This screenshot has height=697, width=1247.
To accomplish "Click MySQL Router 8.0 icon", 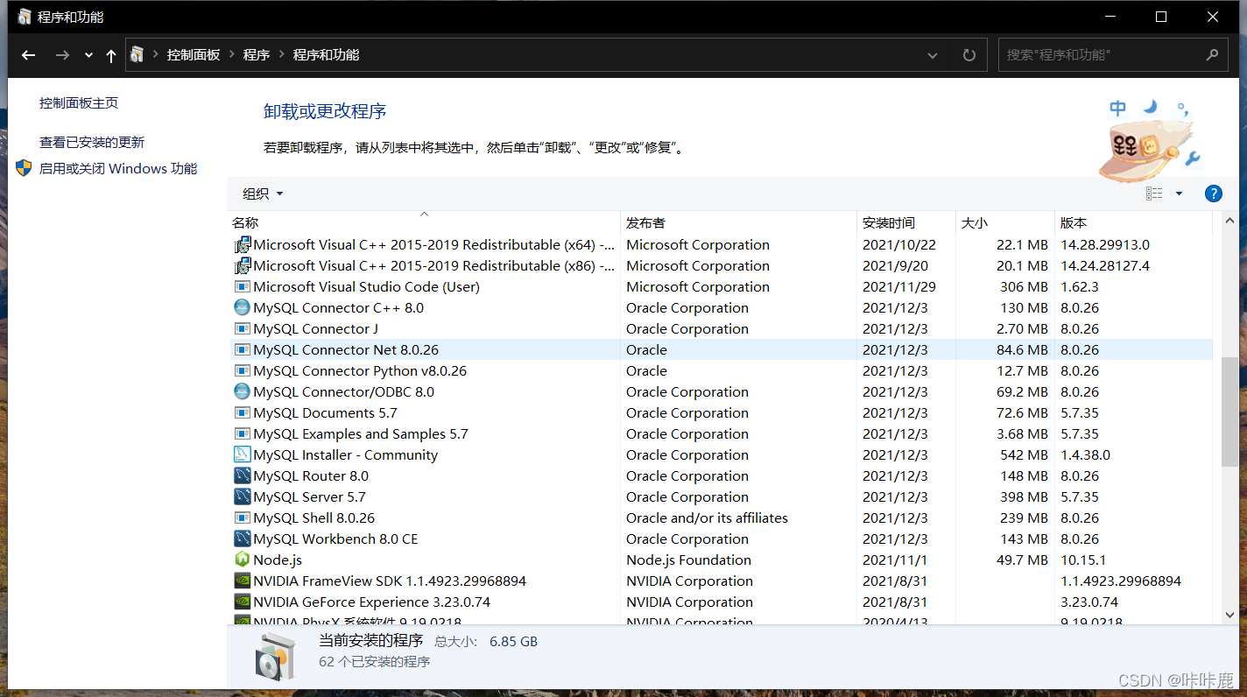I will click(243, 475).
